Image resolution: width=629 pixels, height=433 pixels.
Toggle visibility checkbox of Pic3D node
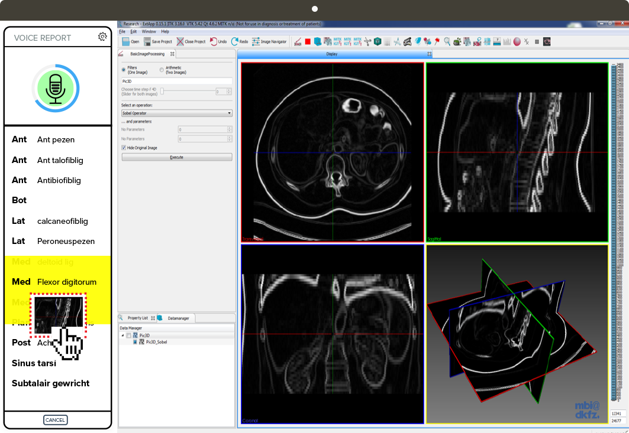click(x=129, y=336)
